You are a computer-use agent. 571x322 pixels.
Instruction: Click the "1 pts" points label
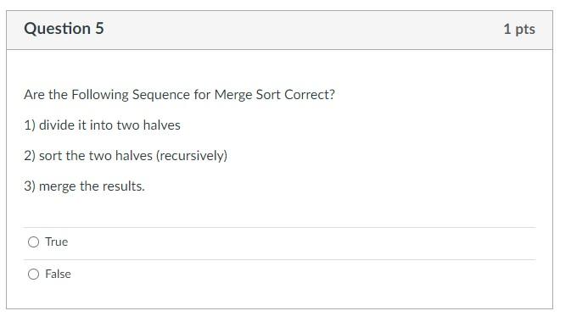[x=519, y=29]
